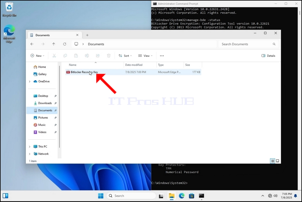The image size is (302, 202).
Task: Open Gallery in the navigation pane
Action: (40, 74)
